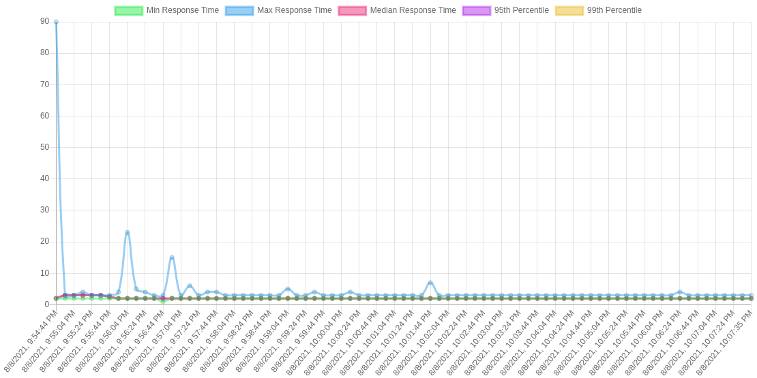
Task: Click the blue peak reaching about 15
Action: [x=172, y=257]
